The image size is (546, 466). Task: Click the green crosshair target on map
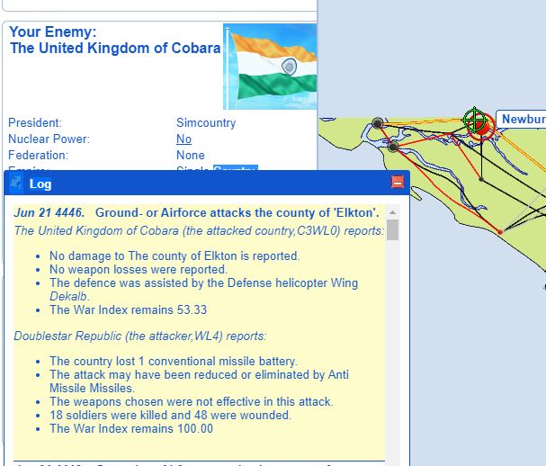(474, 121)
